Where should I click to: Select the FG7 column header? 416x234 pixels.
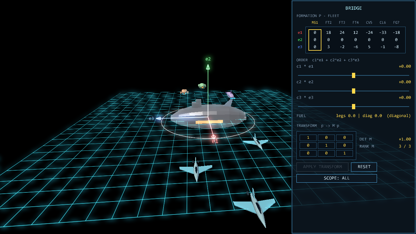(396, 22)
